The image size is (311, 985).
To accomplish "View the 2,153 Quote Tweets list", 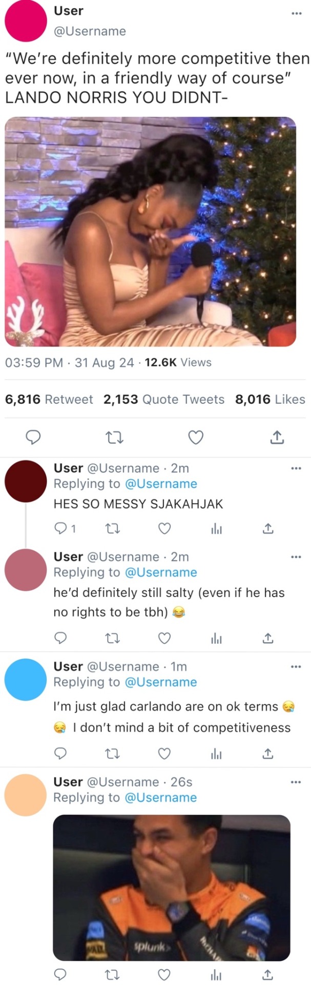I will (164, 400).
